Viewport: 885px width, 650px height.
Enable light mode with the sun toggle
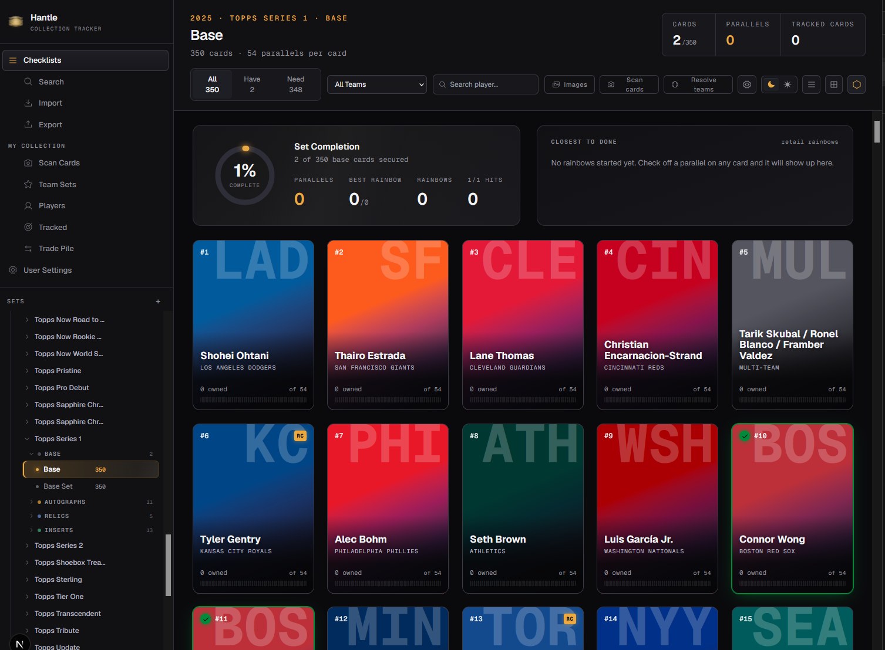788,84
